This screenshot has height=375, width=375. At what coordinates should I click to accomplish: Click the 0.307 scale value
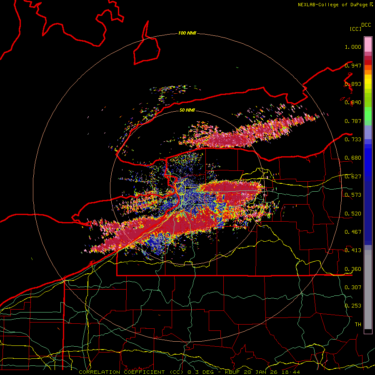point(353,287)
